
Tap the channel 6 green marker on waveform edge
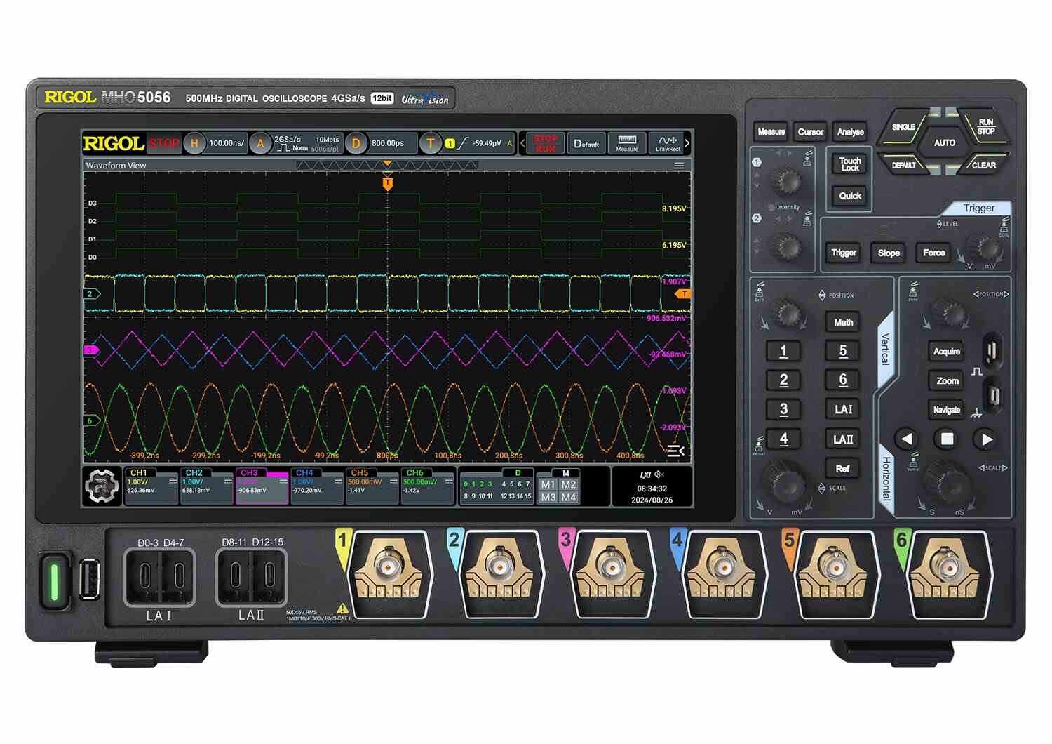pos(91,421)
